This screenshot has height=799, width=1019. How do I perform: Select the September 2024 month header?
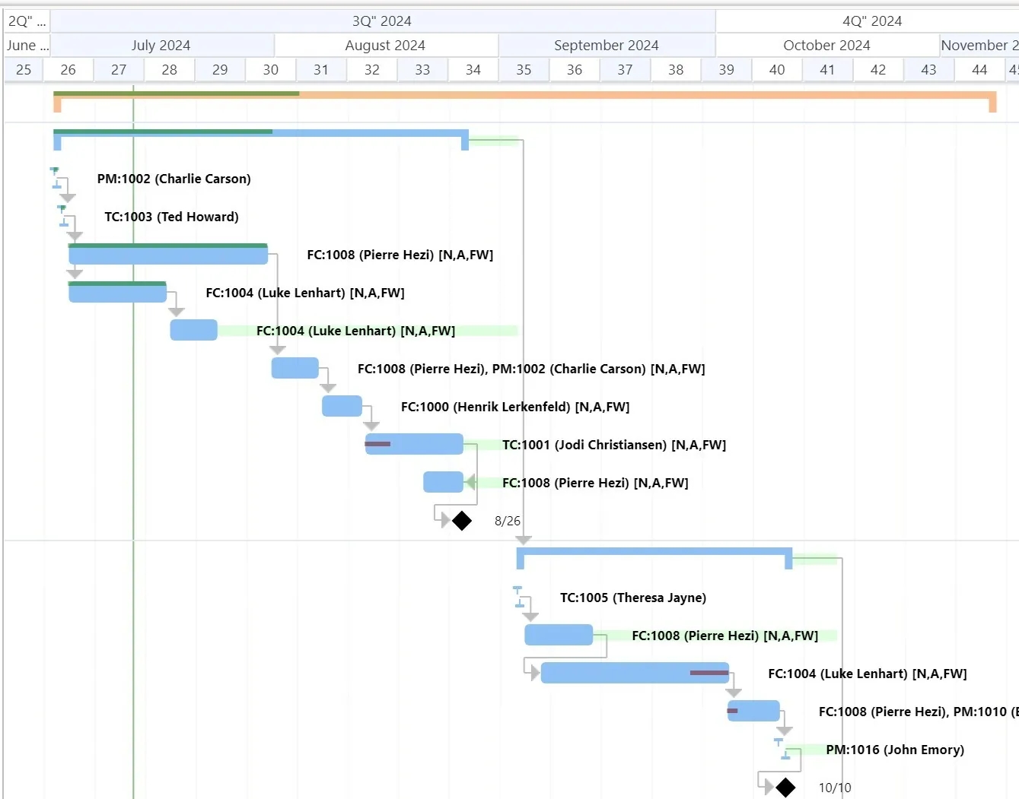pyautogui.click(x=606, y=45)
